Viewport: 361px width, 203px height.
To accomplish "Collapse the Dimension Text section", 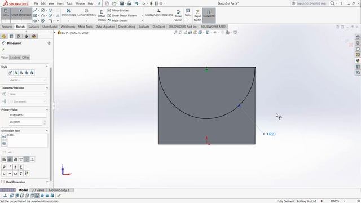I will 47,131.
